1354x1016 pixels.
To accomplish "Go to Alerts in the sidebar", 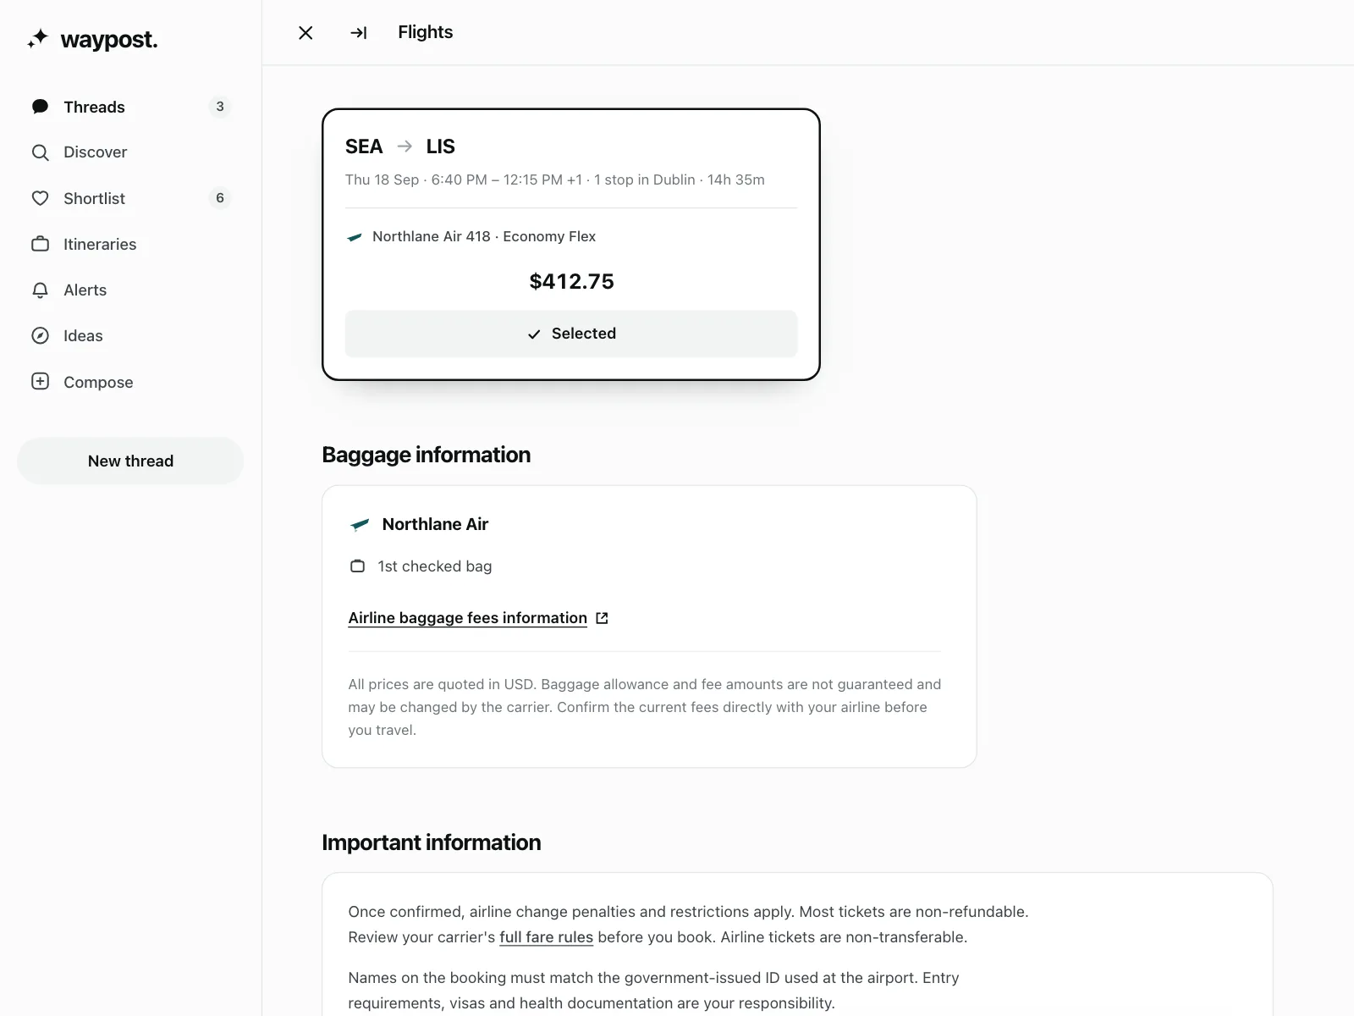I will tap(131, 290).
